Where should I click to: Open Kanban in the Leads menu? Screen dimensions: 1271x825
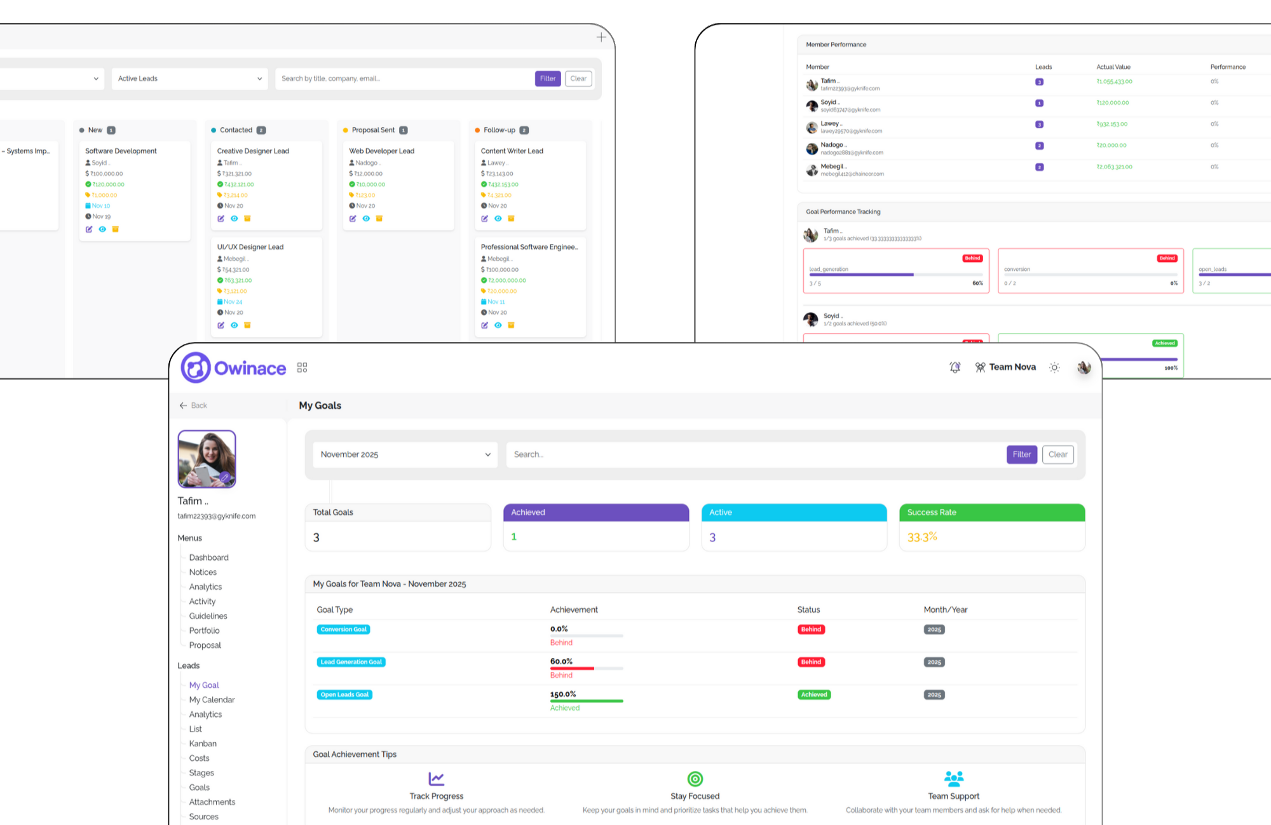click(203, 744)
